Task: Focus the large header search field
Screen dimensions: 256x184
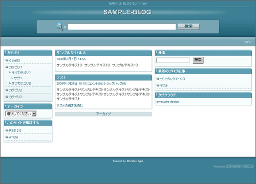Action: coord(122,27)
